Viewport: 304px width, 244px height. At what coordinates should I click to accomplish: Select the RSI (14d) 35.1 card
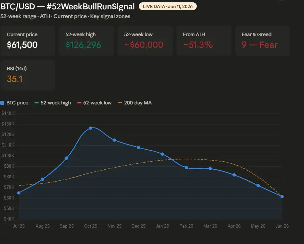pos(28,75)
